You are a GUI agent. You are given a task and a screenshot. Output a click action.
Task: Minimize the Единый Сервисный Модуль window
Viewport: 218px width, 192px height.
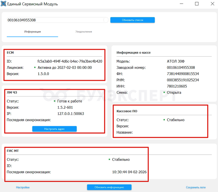point(181,4)
